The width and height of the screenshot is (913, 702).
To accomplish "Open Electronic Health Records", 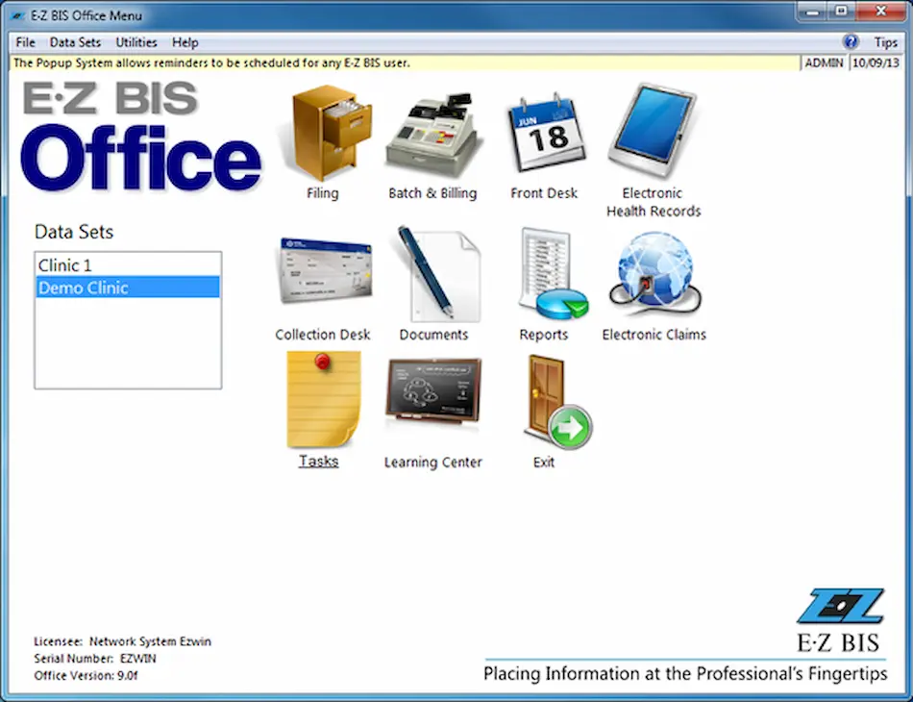I will click(x=654, y=135).
